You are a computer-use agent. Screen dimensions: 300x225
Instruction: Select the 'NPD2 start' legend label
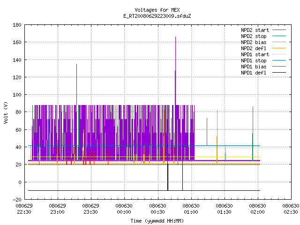pos(255,30)
